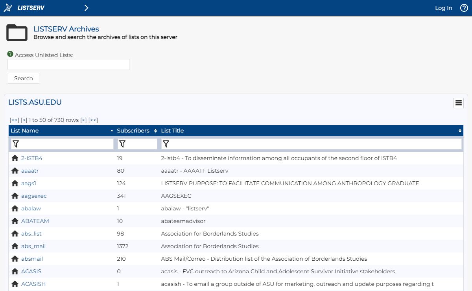Click the Search button
This screenshot has width=472, height=291.
click(24, 78)
